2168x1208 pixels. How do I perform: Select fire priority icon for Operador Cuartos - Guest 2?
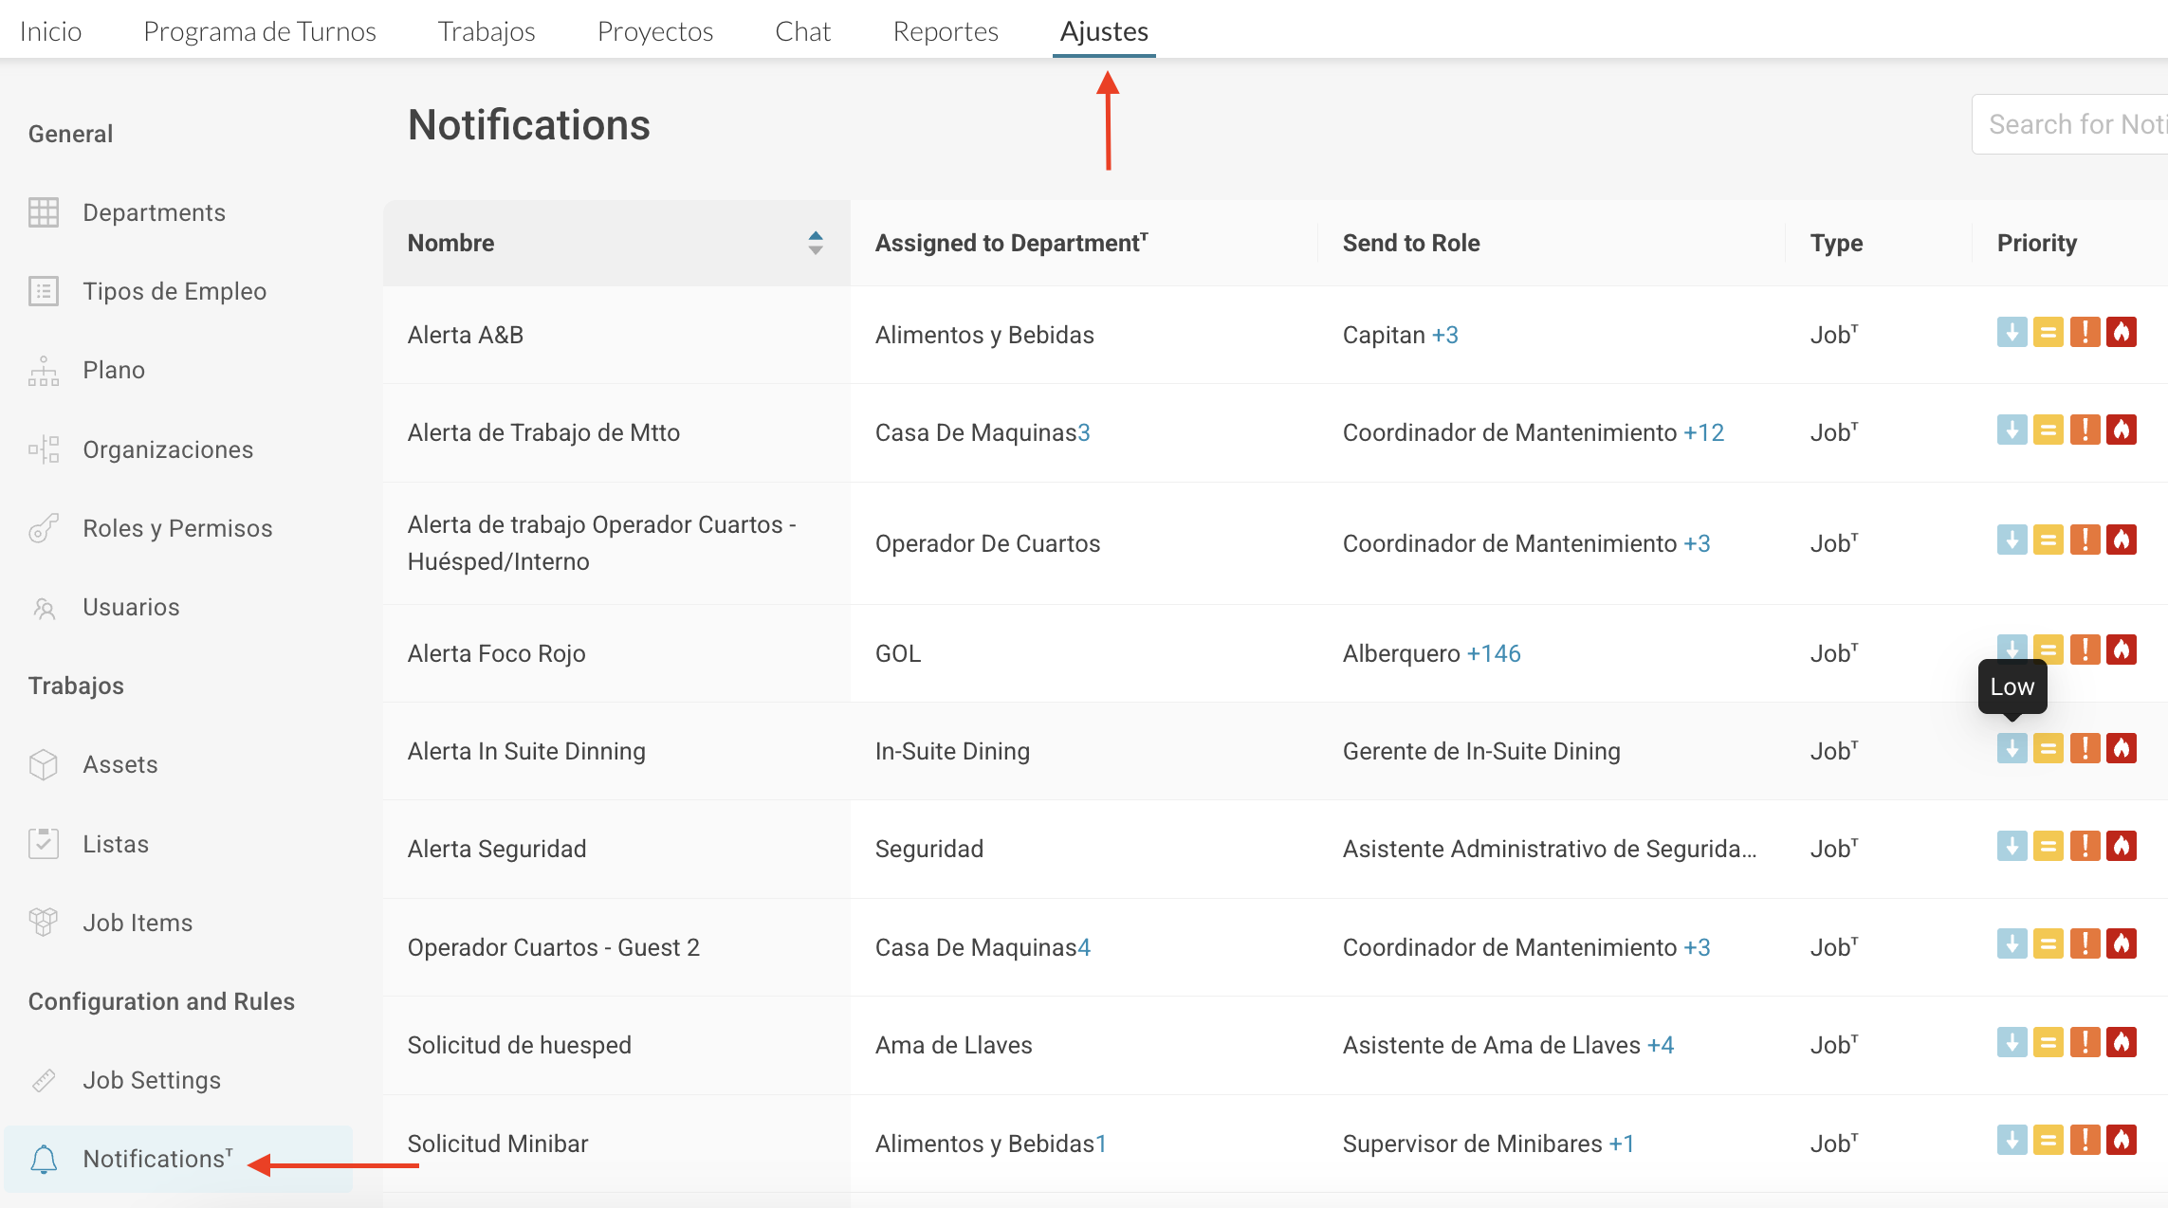pyautogui.click(x=2122, y=944)
